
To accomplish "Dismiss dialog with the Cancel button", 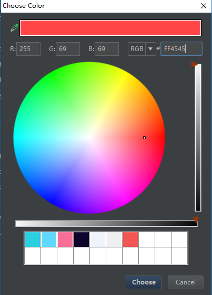I will (x=186, y=282).
